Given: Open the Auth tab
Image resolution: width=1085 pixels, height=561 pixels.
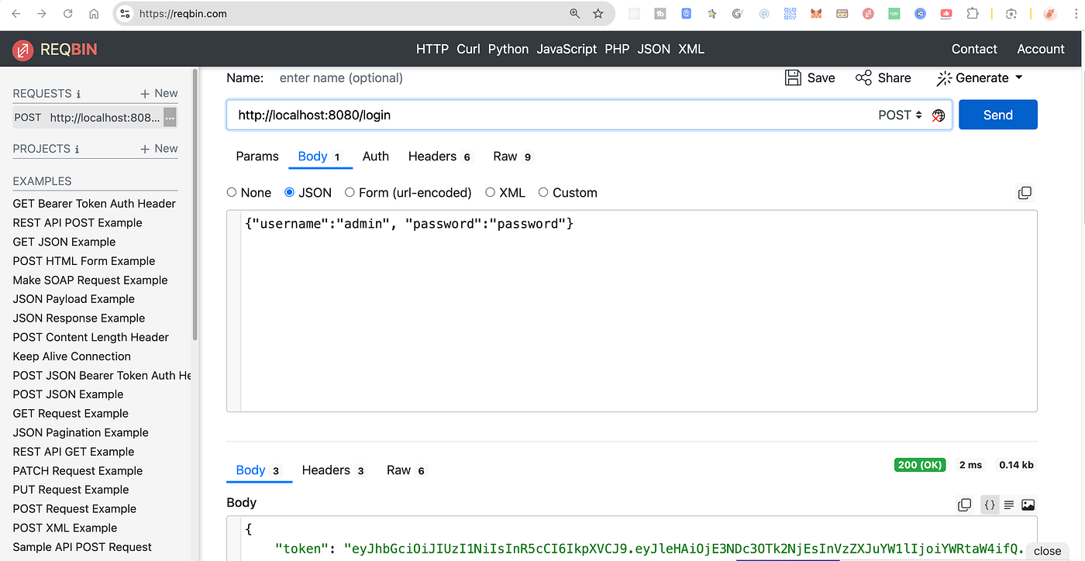Looking at the screenshot, I should click(x=376, y=156).
